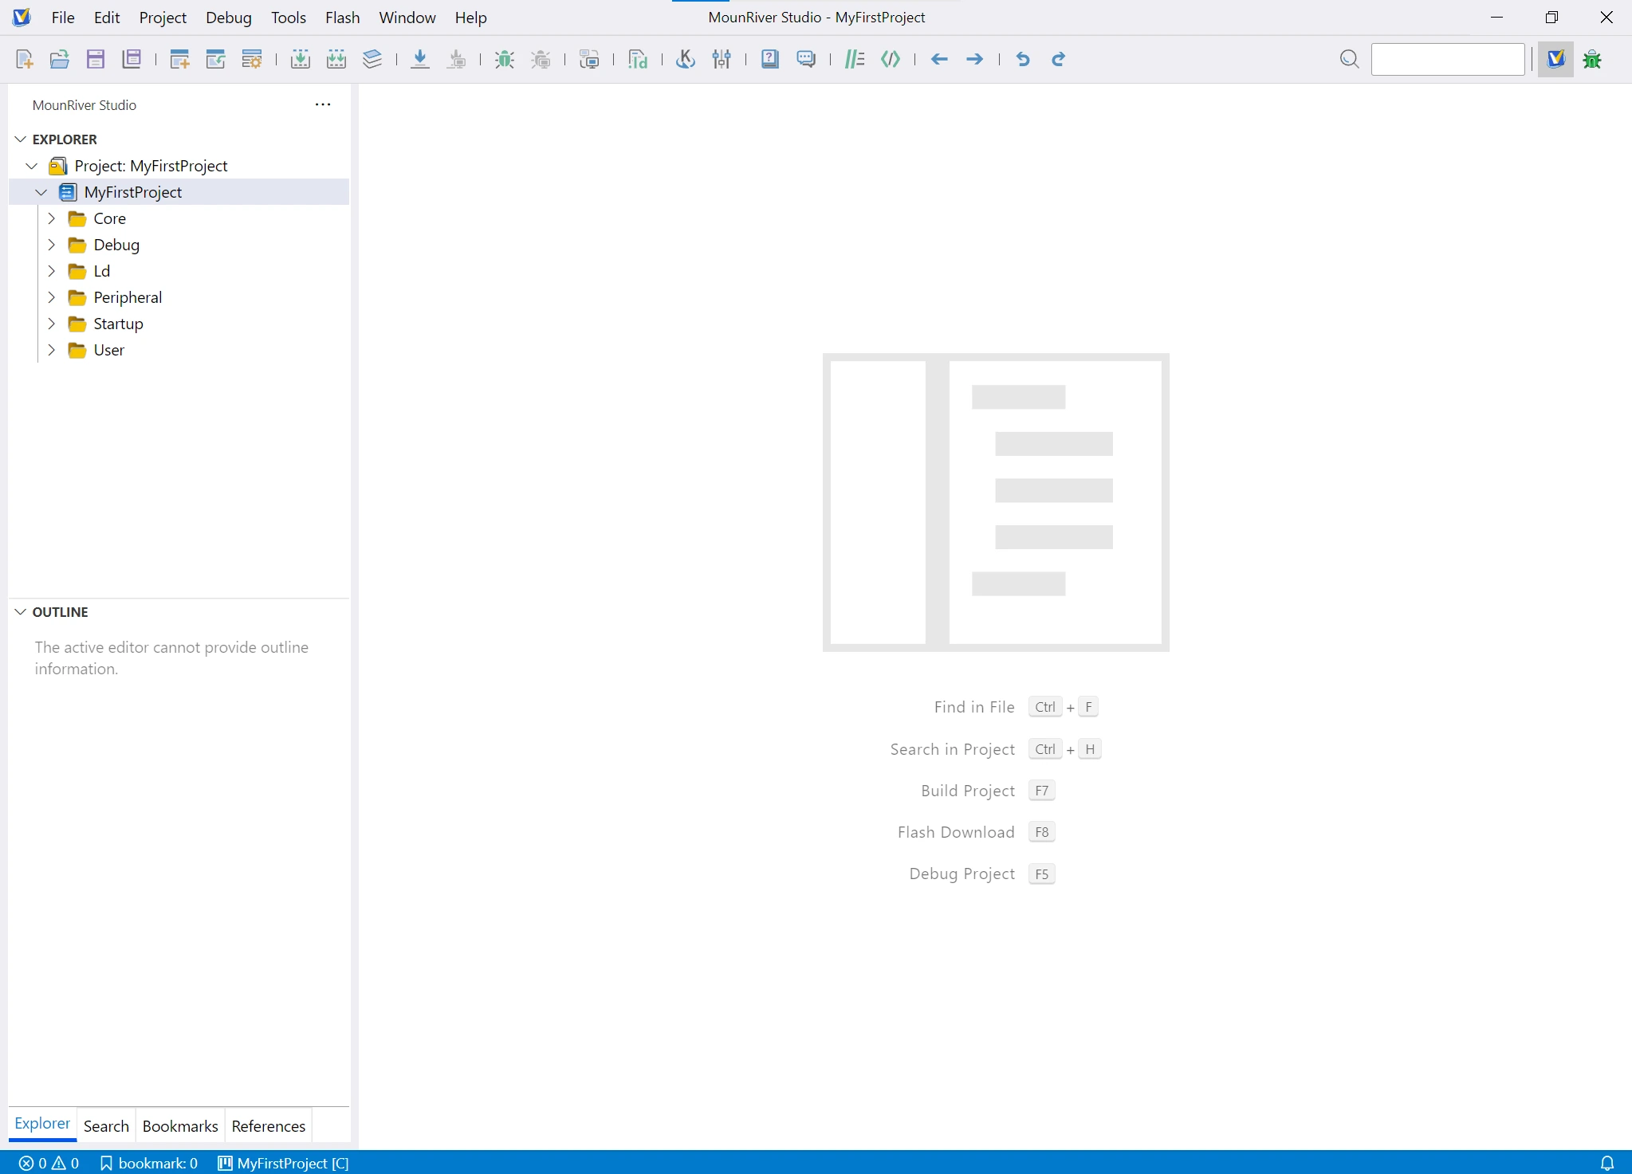The height and width of the screenshot is (1174, 1632).
Task: Switch to MounRiver editing perspective icon
Action: click(x=1556, y=59)
